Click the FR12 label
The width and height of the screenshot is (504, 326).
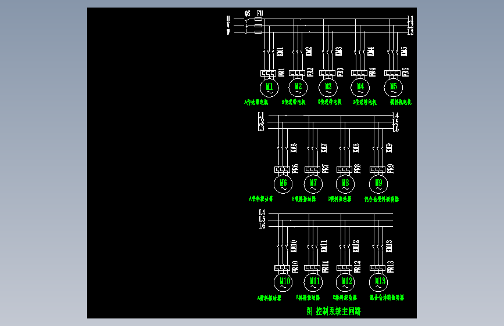point(357,267)
